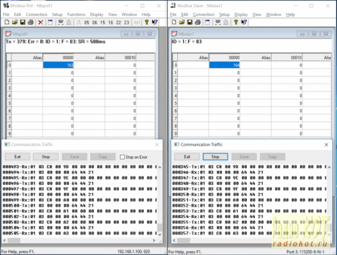
Task: Close the Modbus Slave Communication Traffic dialog
Action: (326, 145)
